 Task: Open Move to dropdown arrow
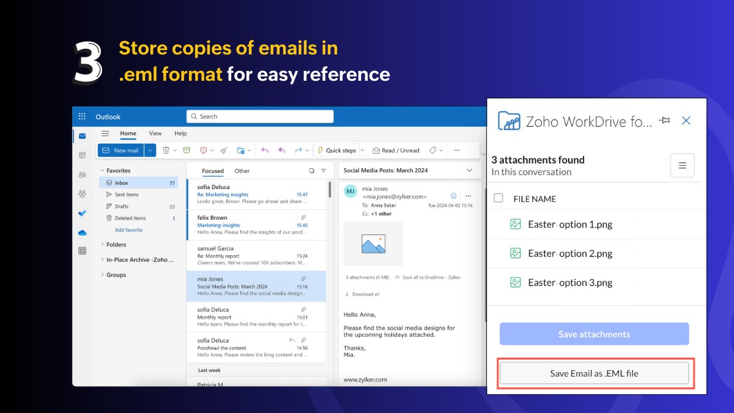pyautogui.click(x=250, y=151)
